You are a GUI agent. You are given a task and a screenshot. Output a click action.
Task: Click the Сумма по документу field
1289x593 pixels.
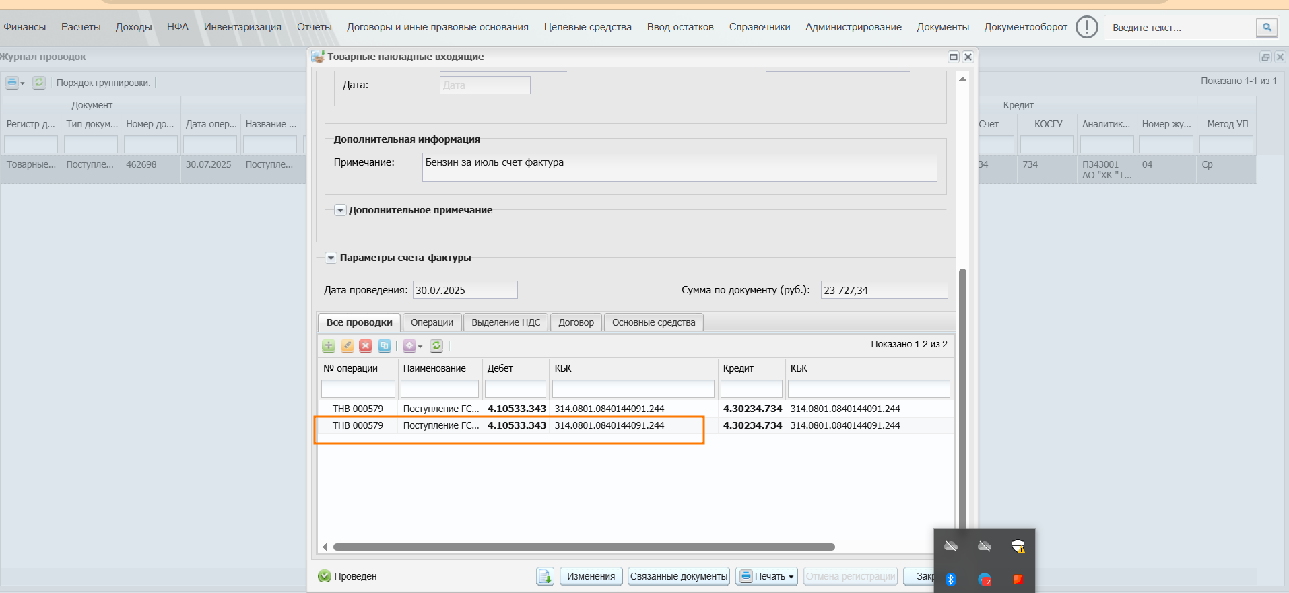(x=884, y=290)
